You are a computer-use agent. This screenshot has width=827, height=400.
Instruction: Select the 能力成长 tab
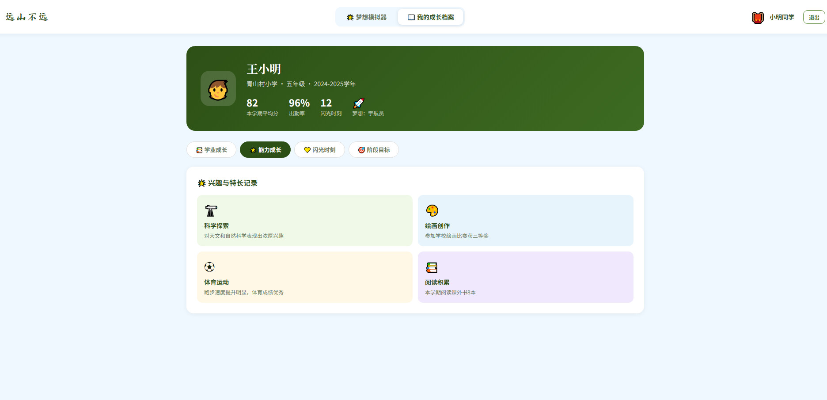coord(265,150)
